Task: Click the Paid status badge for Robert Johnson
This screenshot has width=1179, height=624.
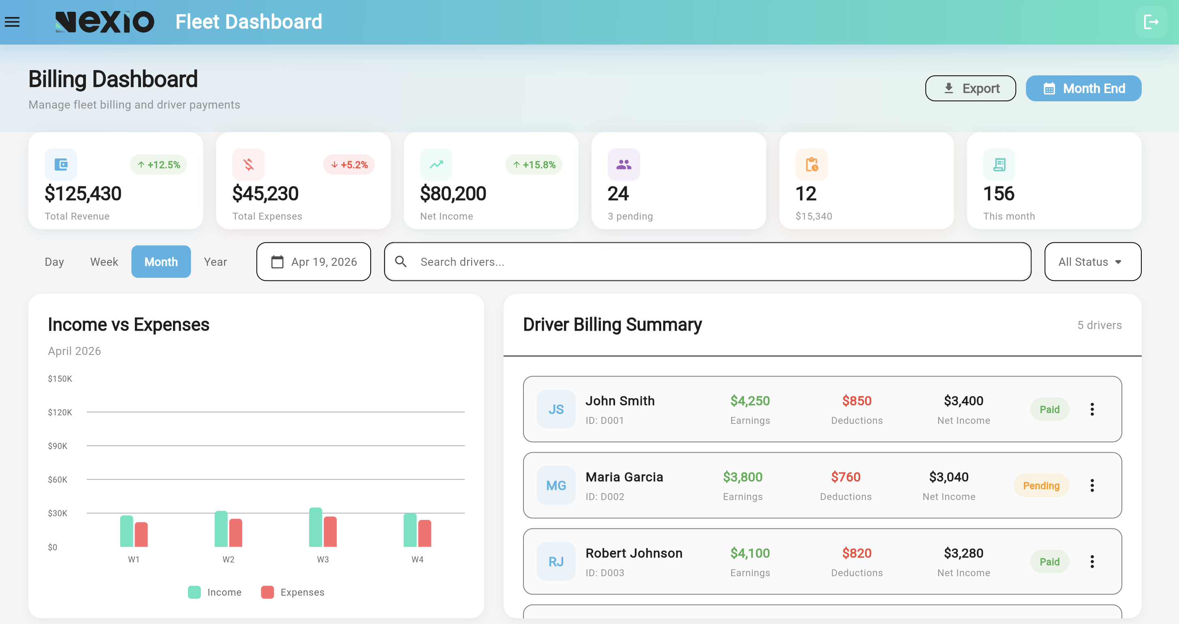Action: coord(1049,562)
